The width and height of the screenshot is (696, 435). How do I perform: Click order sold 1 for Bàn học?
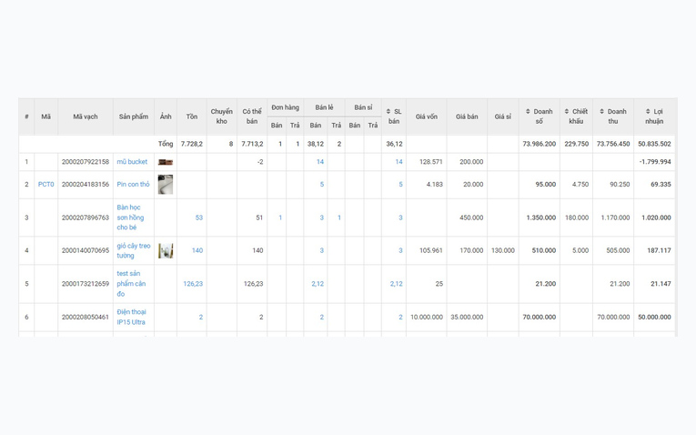click(280, 217)
